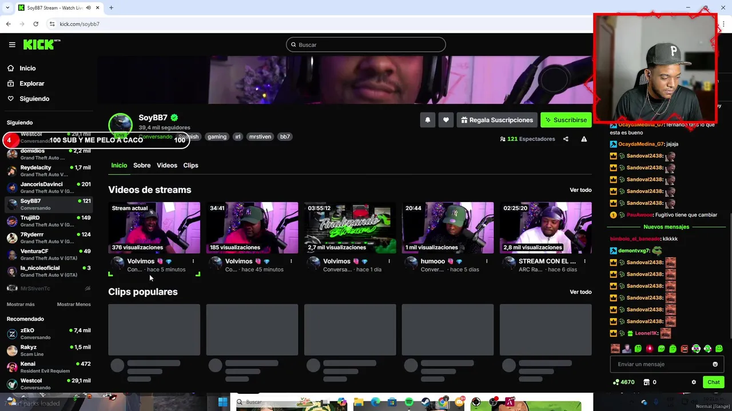Open the Stream actual video thumbnail
The width and height of the screenshot is (732, 411).
(x=154, y=227)
